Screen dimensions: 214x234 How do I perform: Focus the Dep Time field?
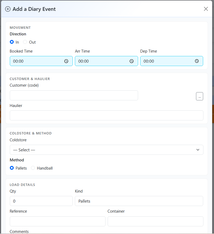click(x=172, y=61)
